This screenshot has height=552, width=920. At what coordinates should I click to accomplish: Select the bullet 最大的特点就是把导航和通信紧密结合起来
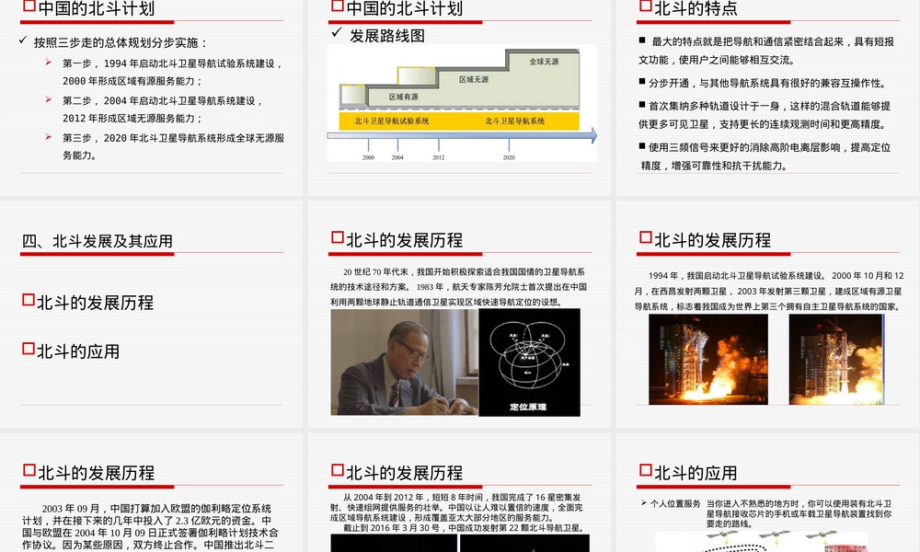[x=766, y=51]
